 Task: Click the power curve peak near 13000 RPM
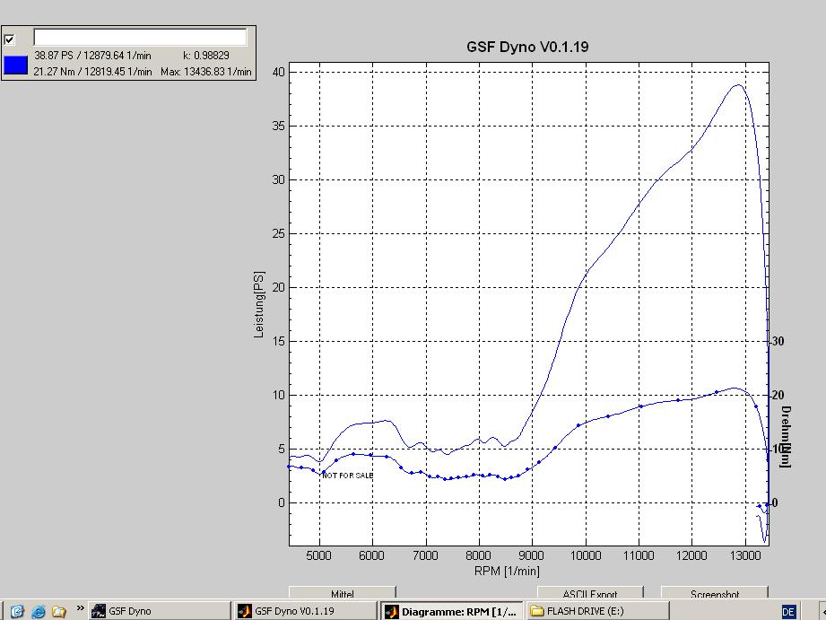coord(738,85)
